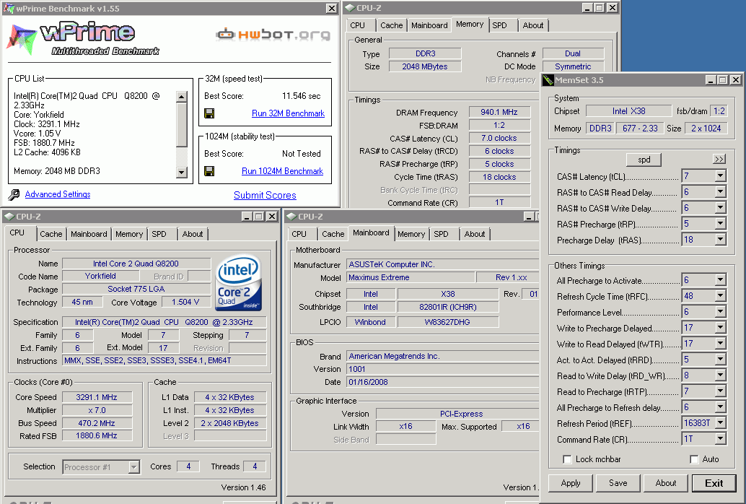
Task: Click the Run 32M Benchmark link
Action: (289, 113)
